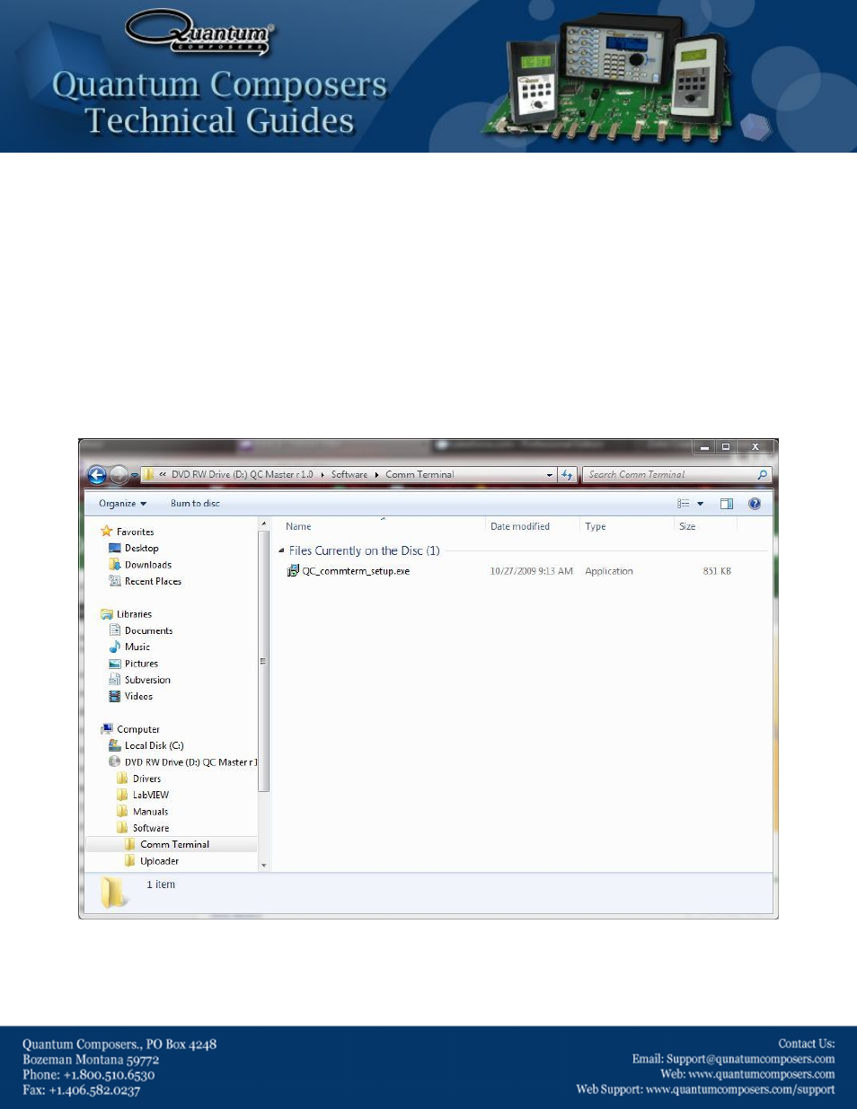The image size is (857, 1109).
Task: Select the Favorites star heading
Action: pos(127,532)
